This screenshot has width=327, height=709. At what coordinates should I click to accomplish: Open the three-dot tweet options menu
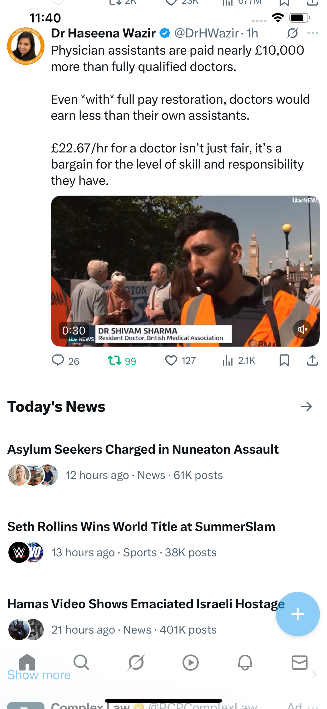point(313,33)
